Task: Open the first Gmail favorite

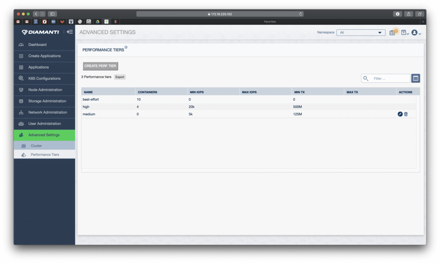Action: pos(18,21)
